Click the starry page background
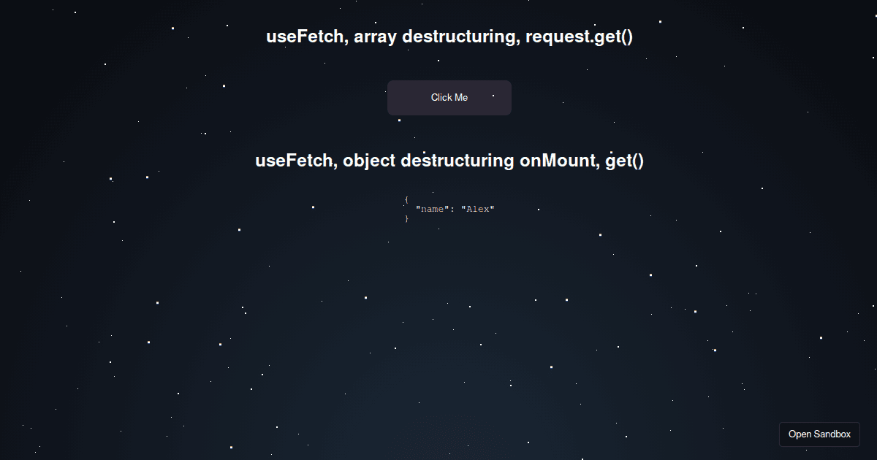Viewport: 877px width, 460px height. coord(146,329)
